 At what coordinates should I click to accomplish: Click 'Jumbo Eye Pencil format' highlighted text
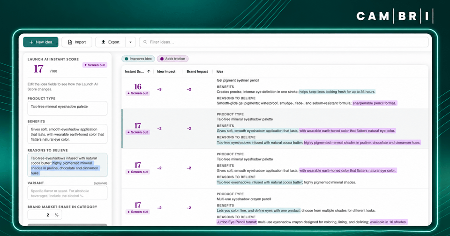tap(237, 222)
